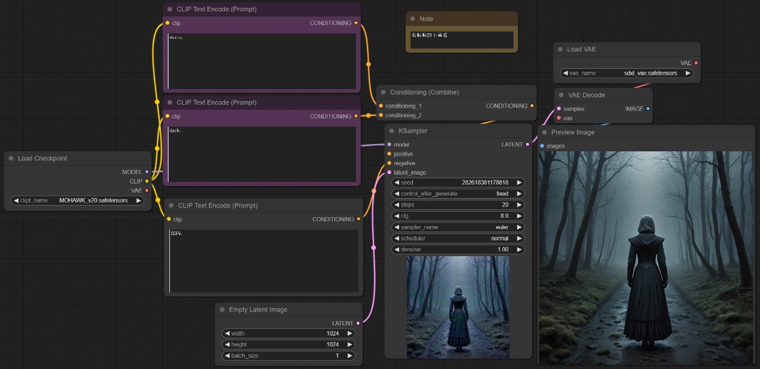Click the Load VAE node's VAE output port
The width and height of the screenshot is (760, 369).
pyautogui.click(x=695, y=63)
